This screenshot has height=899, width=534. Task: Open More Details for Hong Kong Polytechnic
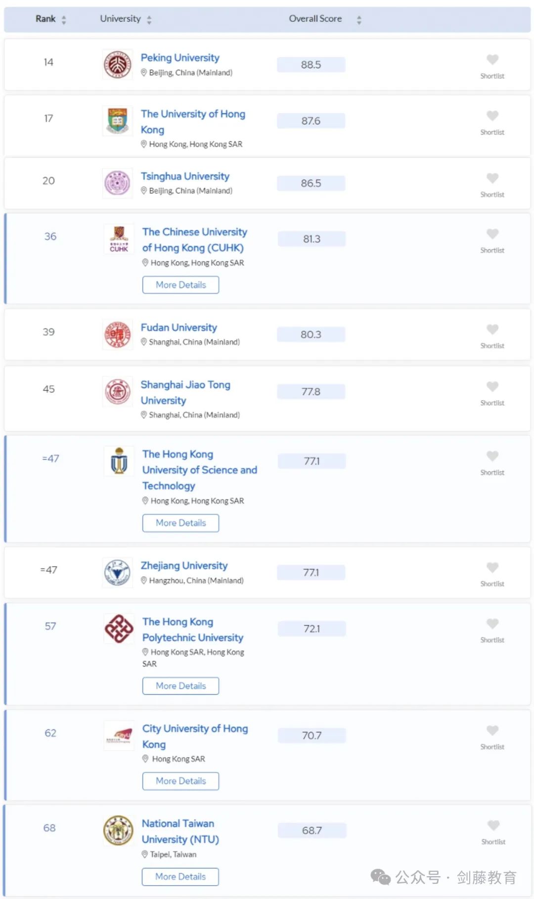[180, 686]
